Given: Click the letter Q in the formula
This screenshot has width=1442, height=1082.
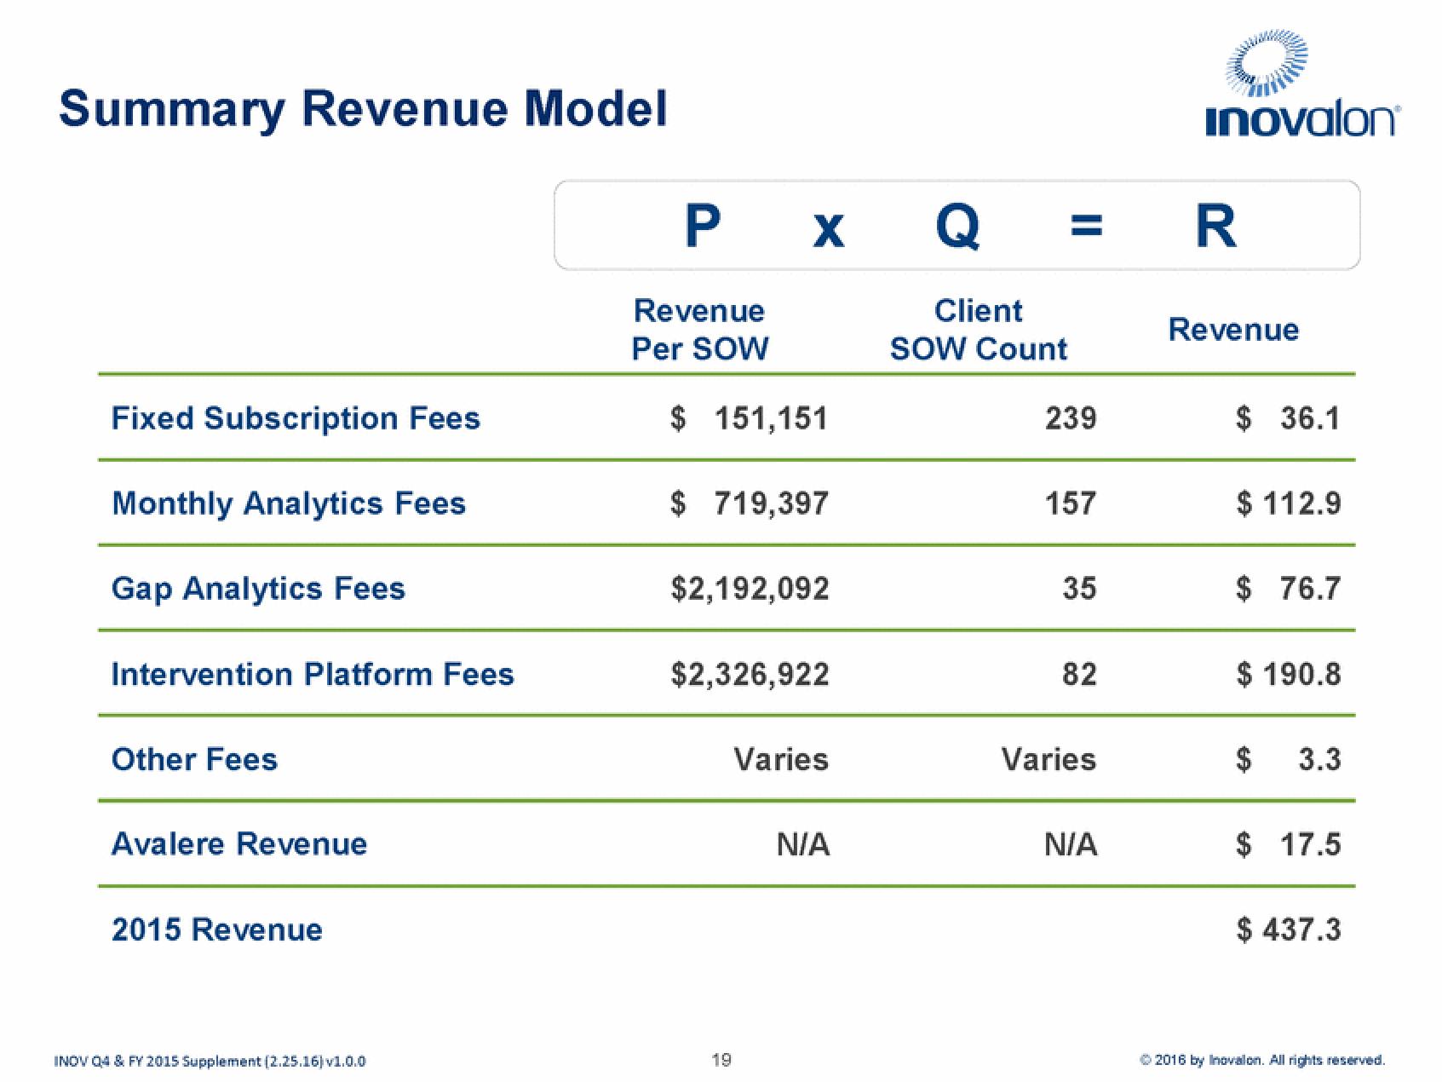Looking at the screenshot, I should click(957, 227).
